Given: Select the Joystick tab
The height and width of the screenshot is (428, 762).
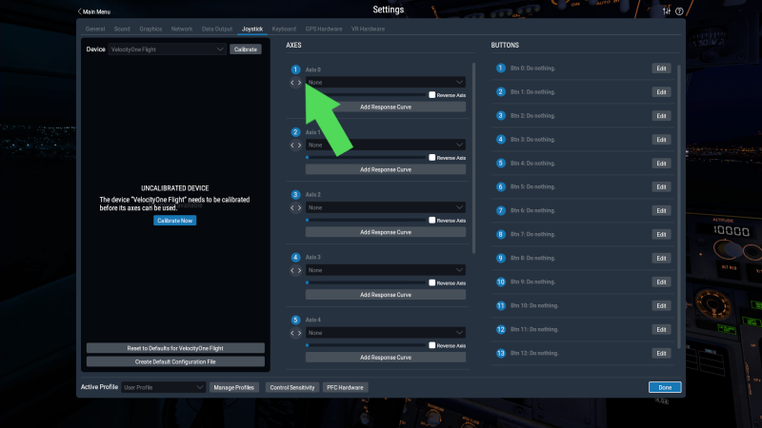Looking at the screenshot, I should 252,29.
